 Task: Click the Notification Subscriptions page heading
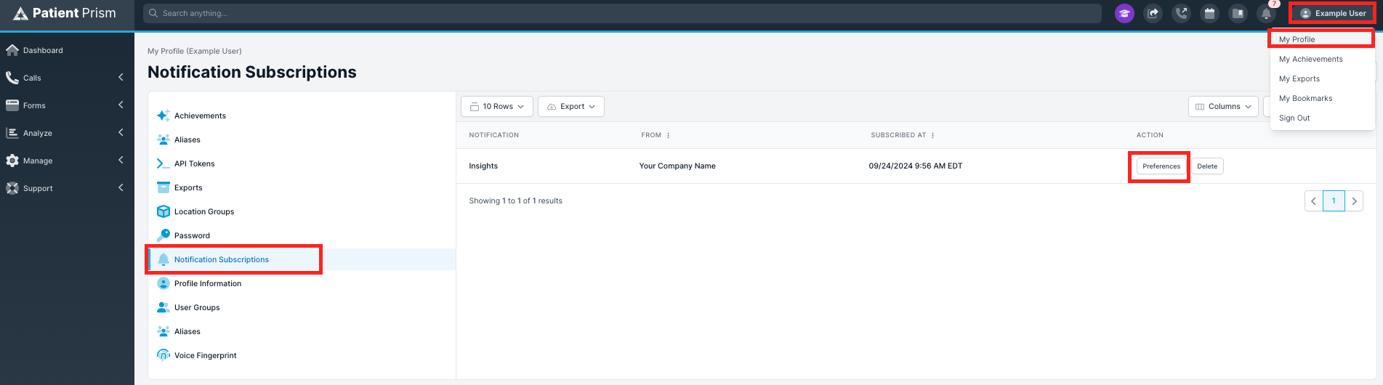252,72
